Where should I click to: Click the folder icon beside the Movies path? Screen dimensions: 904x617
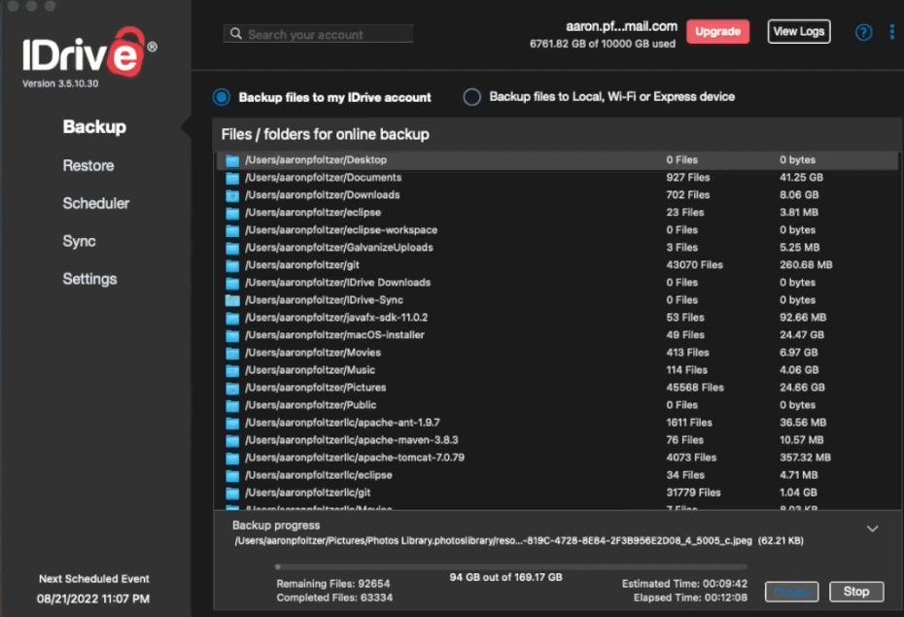click(x=232, y=353)
